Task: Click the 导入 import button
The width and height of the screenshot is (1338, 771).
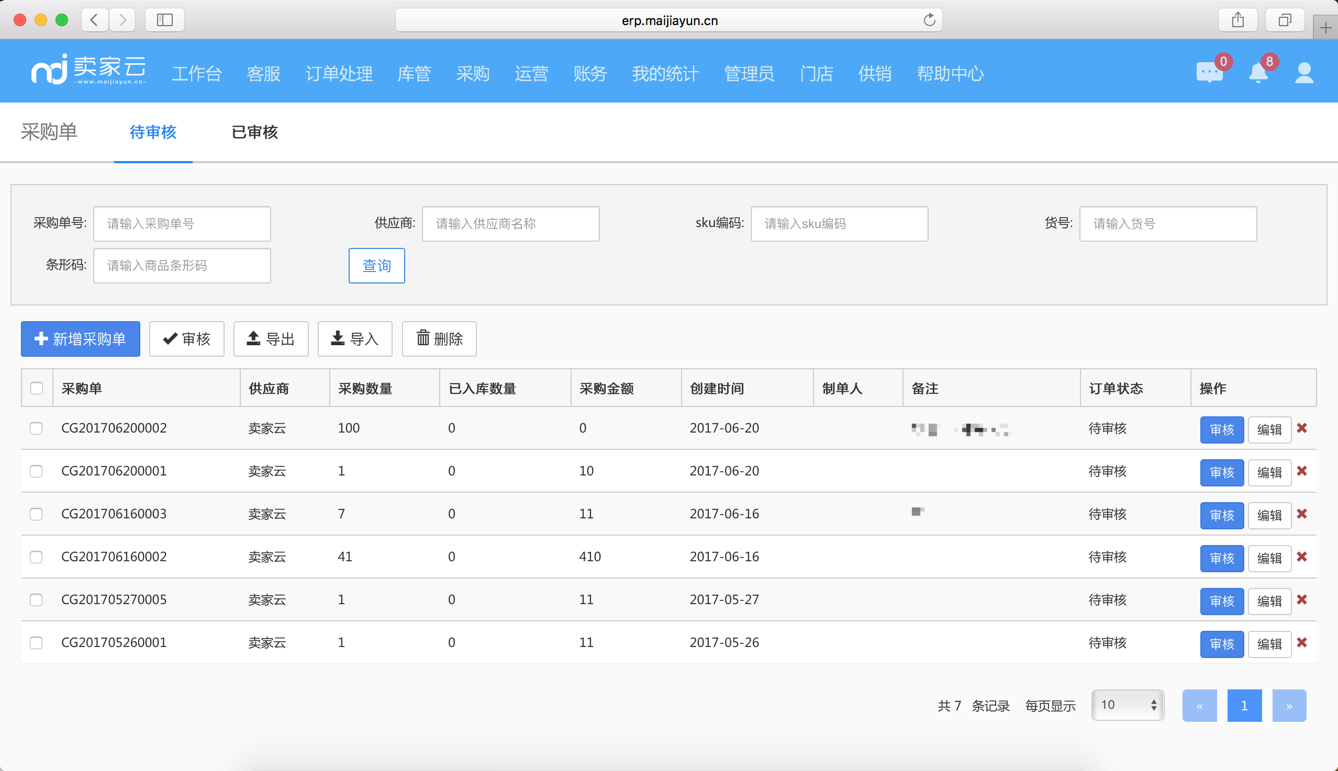Action: tap(355, 339)
